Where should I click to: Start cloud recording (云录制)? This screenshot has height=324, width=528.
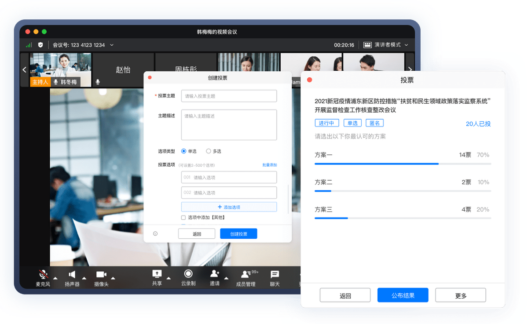[x=188, y=274]
